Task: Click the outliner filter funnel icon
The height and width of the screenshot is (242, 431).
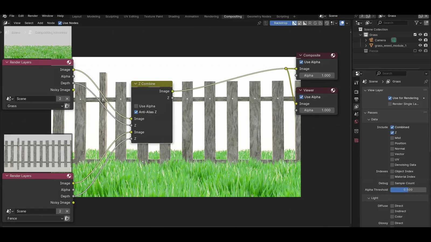Action: pos(416,23)
